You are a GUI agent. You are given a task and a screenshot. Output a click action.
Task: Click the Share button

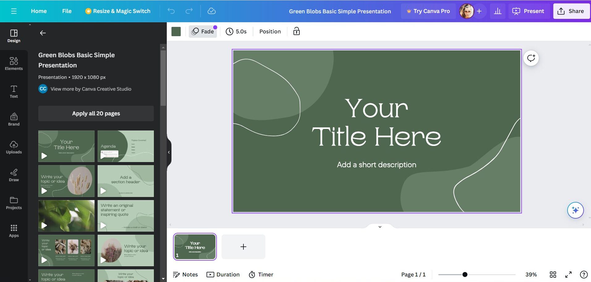tap(571, 11)
